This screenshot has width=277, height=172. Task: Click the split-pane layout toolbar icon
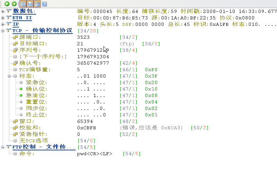[x=44, y=4]
